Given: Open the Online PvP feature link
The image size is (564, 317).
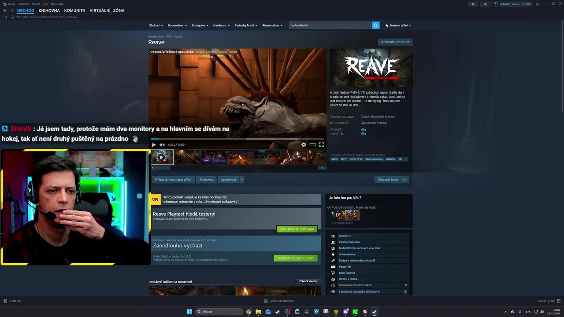Looking at the screenshot, I should (x=345, y=236).
